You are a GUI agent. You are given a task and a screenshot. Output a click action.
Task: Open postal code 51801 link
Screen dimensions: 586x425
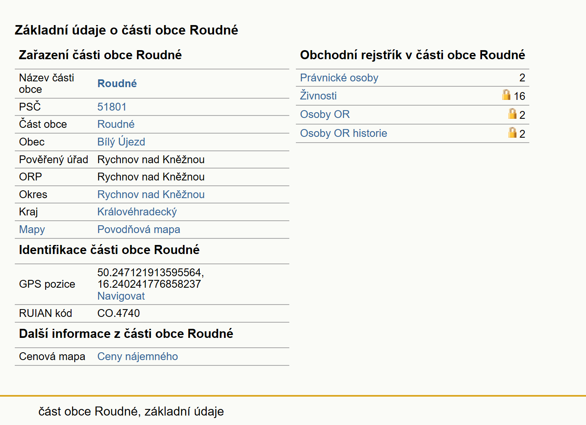tap(112, 107)
